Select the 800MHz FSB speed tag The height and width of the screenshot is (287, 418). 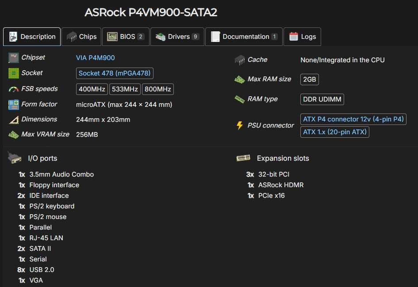158,89
